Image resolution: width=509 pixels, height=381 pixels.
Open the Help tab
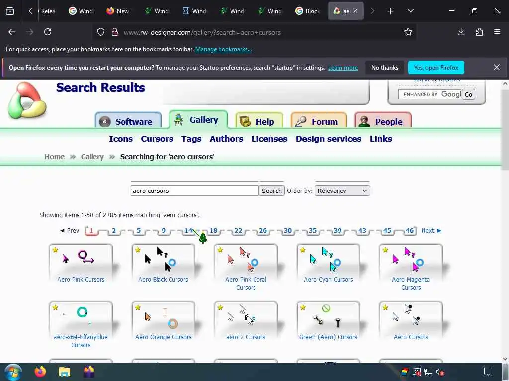tap(259, 121)
